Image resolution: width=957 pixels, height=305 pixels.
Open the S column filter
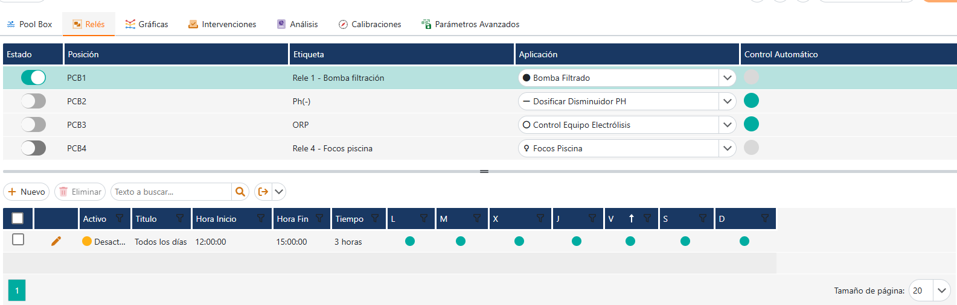[x=703, y=218]
